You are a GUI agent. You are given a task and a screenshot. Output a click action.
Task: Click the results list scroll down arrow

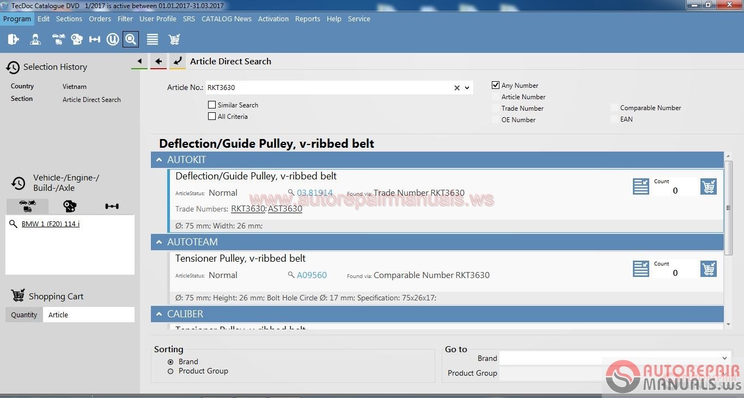tap(729, 324)
